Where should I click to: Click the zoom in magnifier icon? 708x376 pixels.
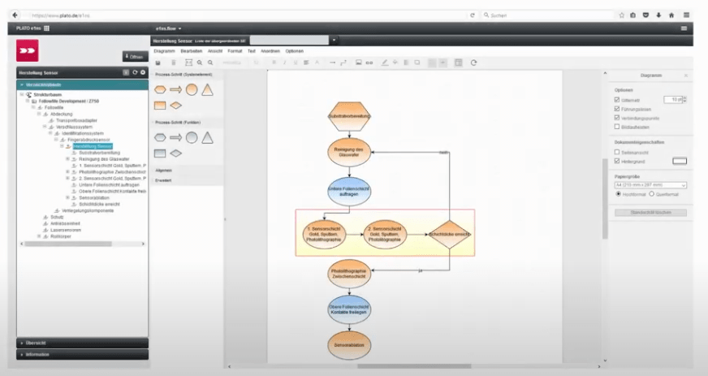pyautogui.click(x=200, y=63)
